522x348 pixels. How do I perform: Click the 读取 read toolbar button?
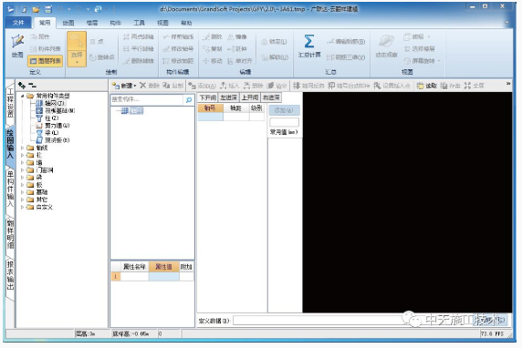[427, 86]
